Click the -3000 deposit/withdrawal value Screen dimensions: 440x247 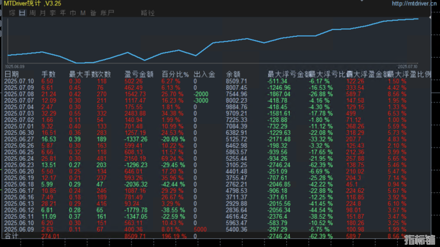(201, 100)
